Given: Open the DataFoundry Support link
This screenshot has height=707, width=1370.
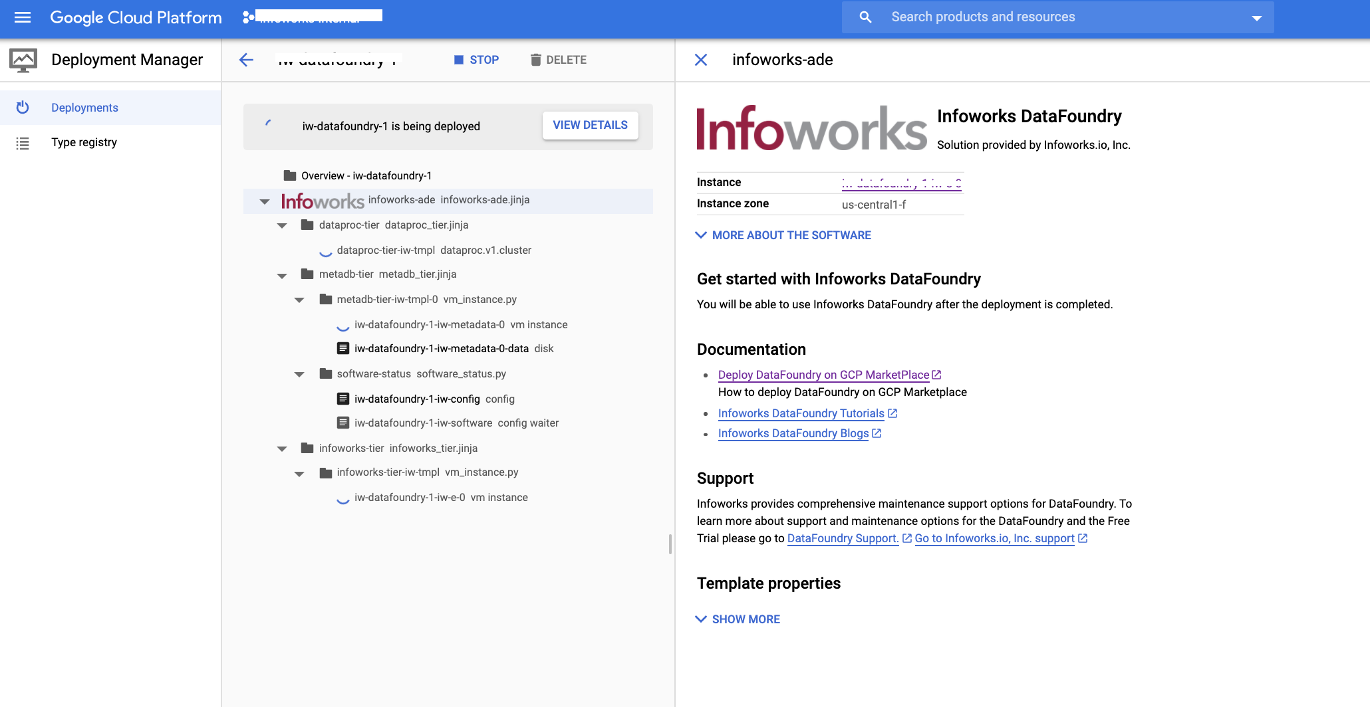Looking at the screenshot, I should [843, 538].
